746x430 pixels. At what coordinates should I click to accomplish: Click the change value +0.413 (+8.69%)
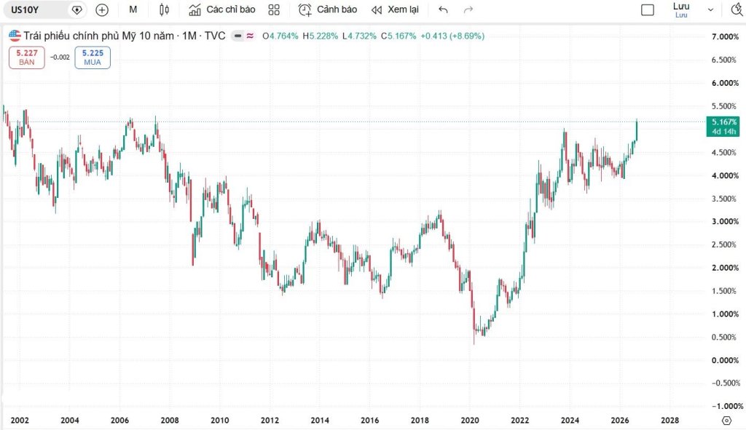(x=452, y=36)
